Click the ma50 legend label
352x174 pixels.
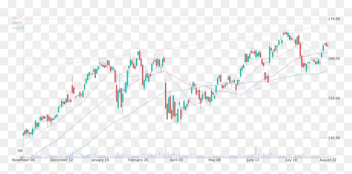point(17,23)
